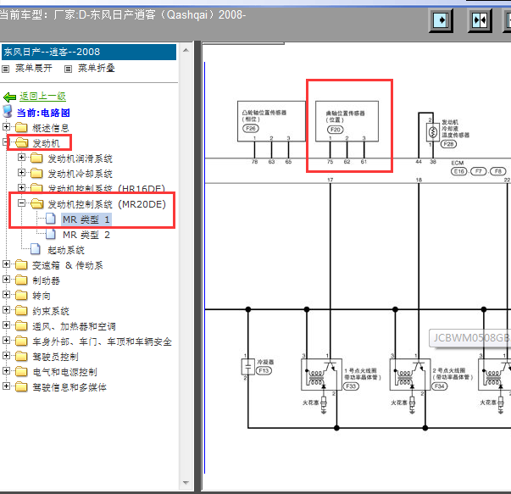Click the 1号点火线圈 F33 coil symbol
511x494 pixels.
[321, 375]
